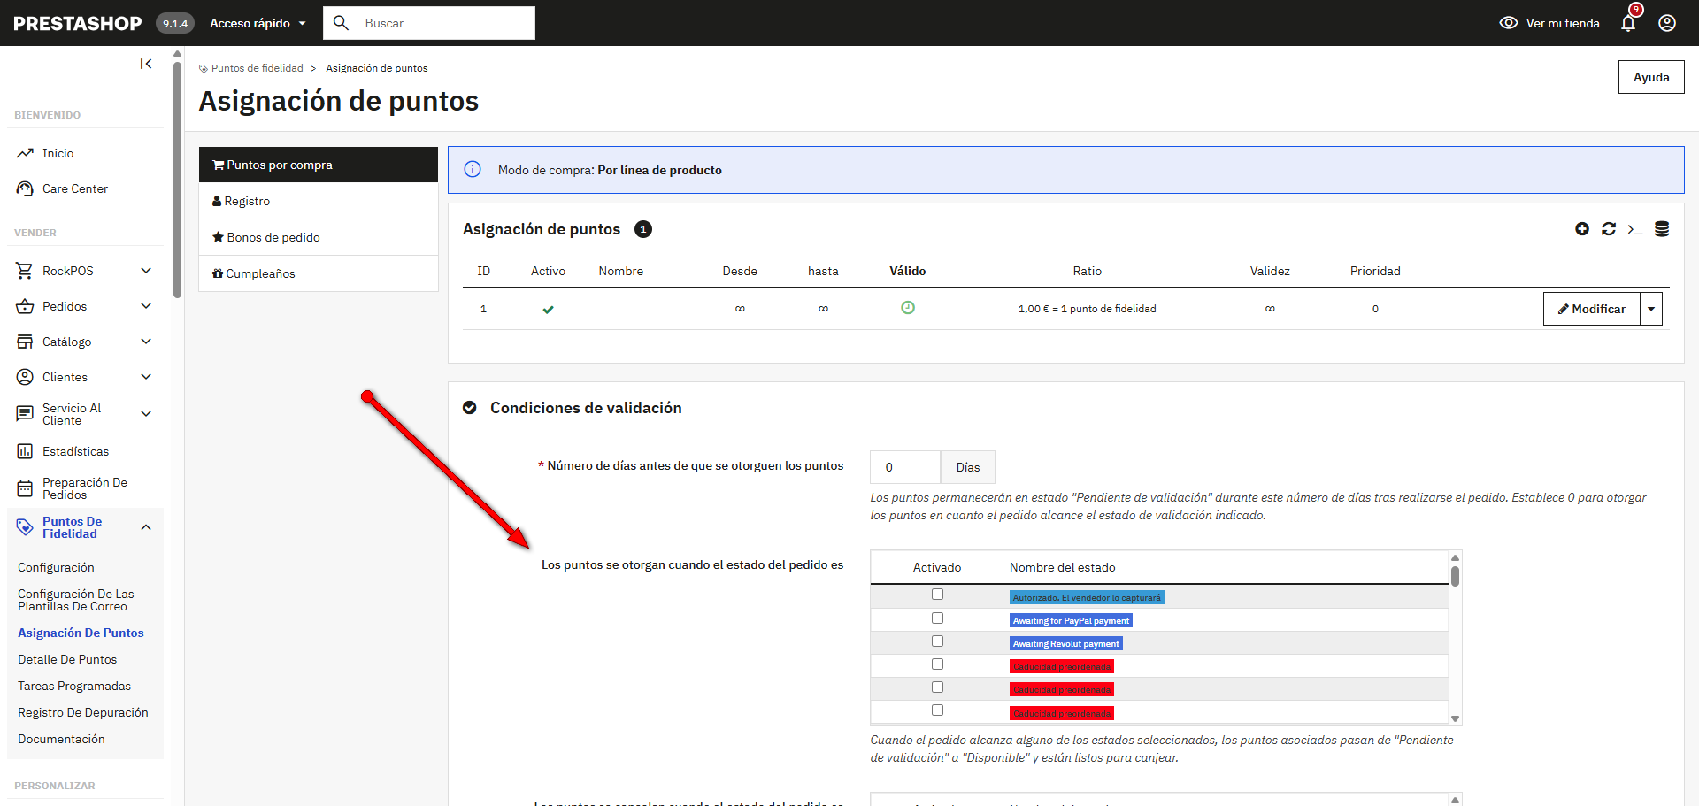Click the RockPOS cart icon
The height and width of the screenshot is (806, 1699).
[25, 271]
